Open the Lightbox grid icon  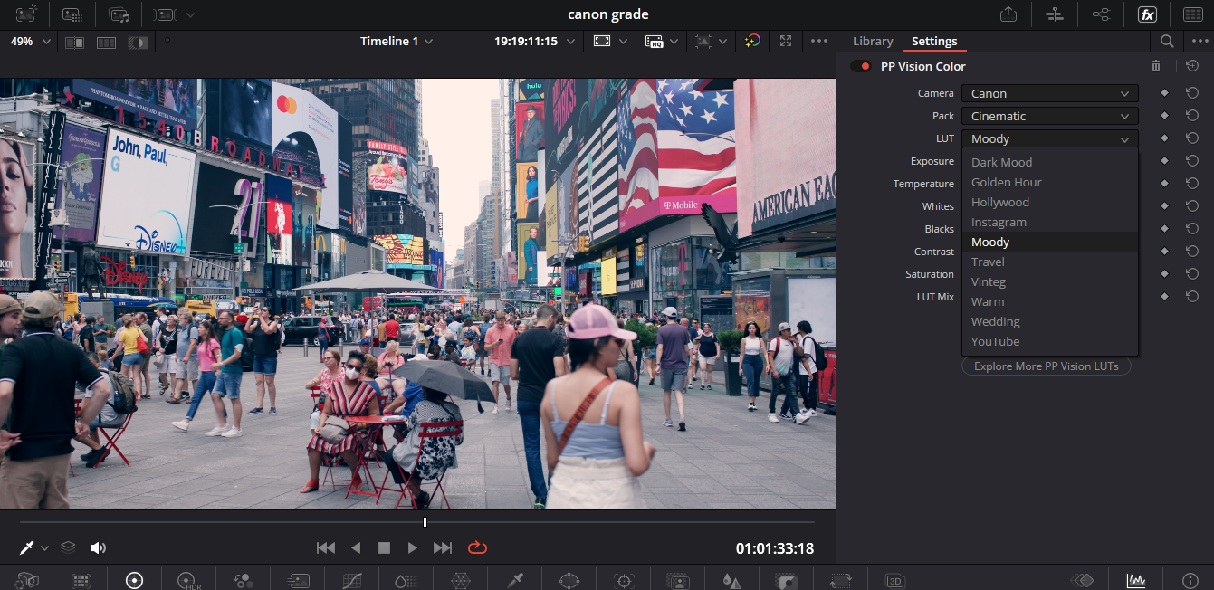click(x=1193, y=14)
